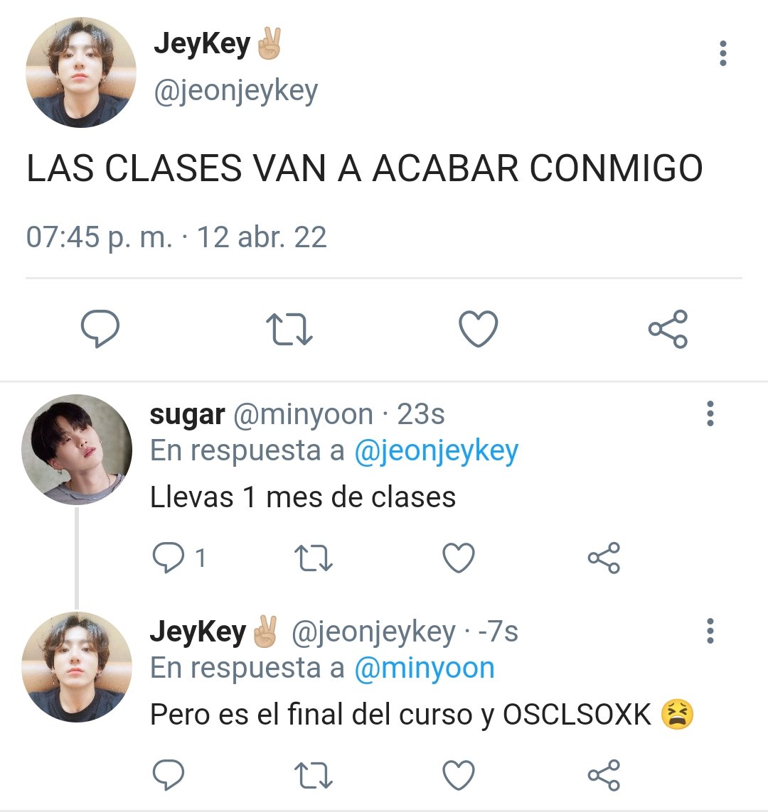The width and height of the screenshot is (768, 812).
Task: Reply to sugar's comment
Action: click(x=169, y=558)
